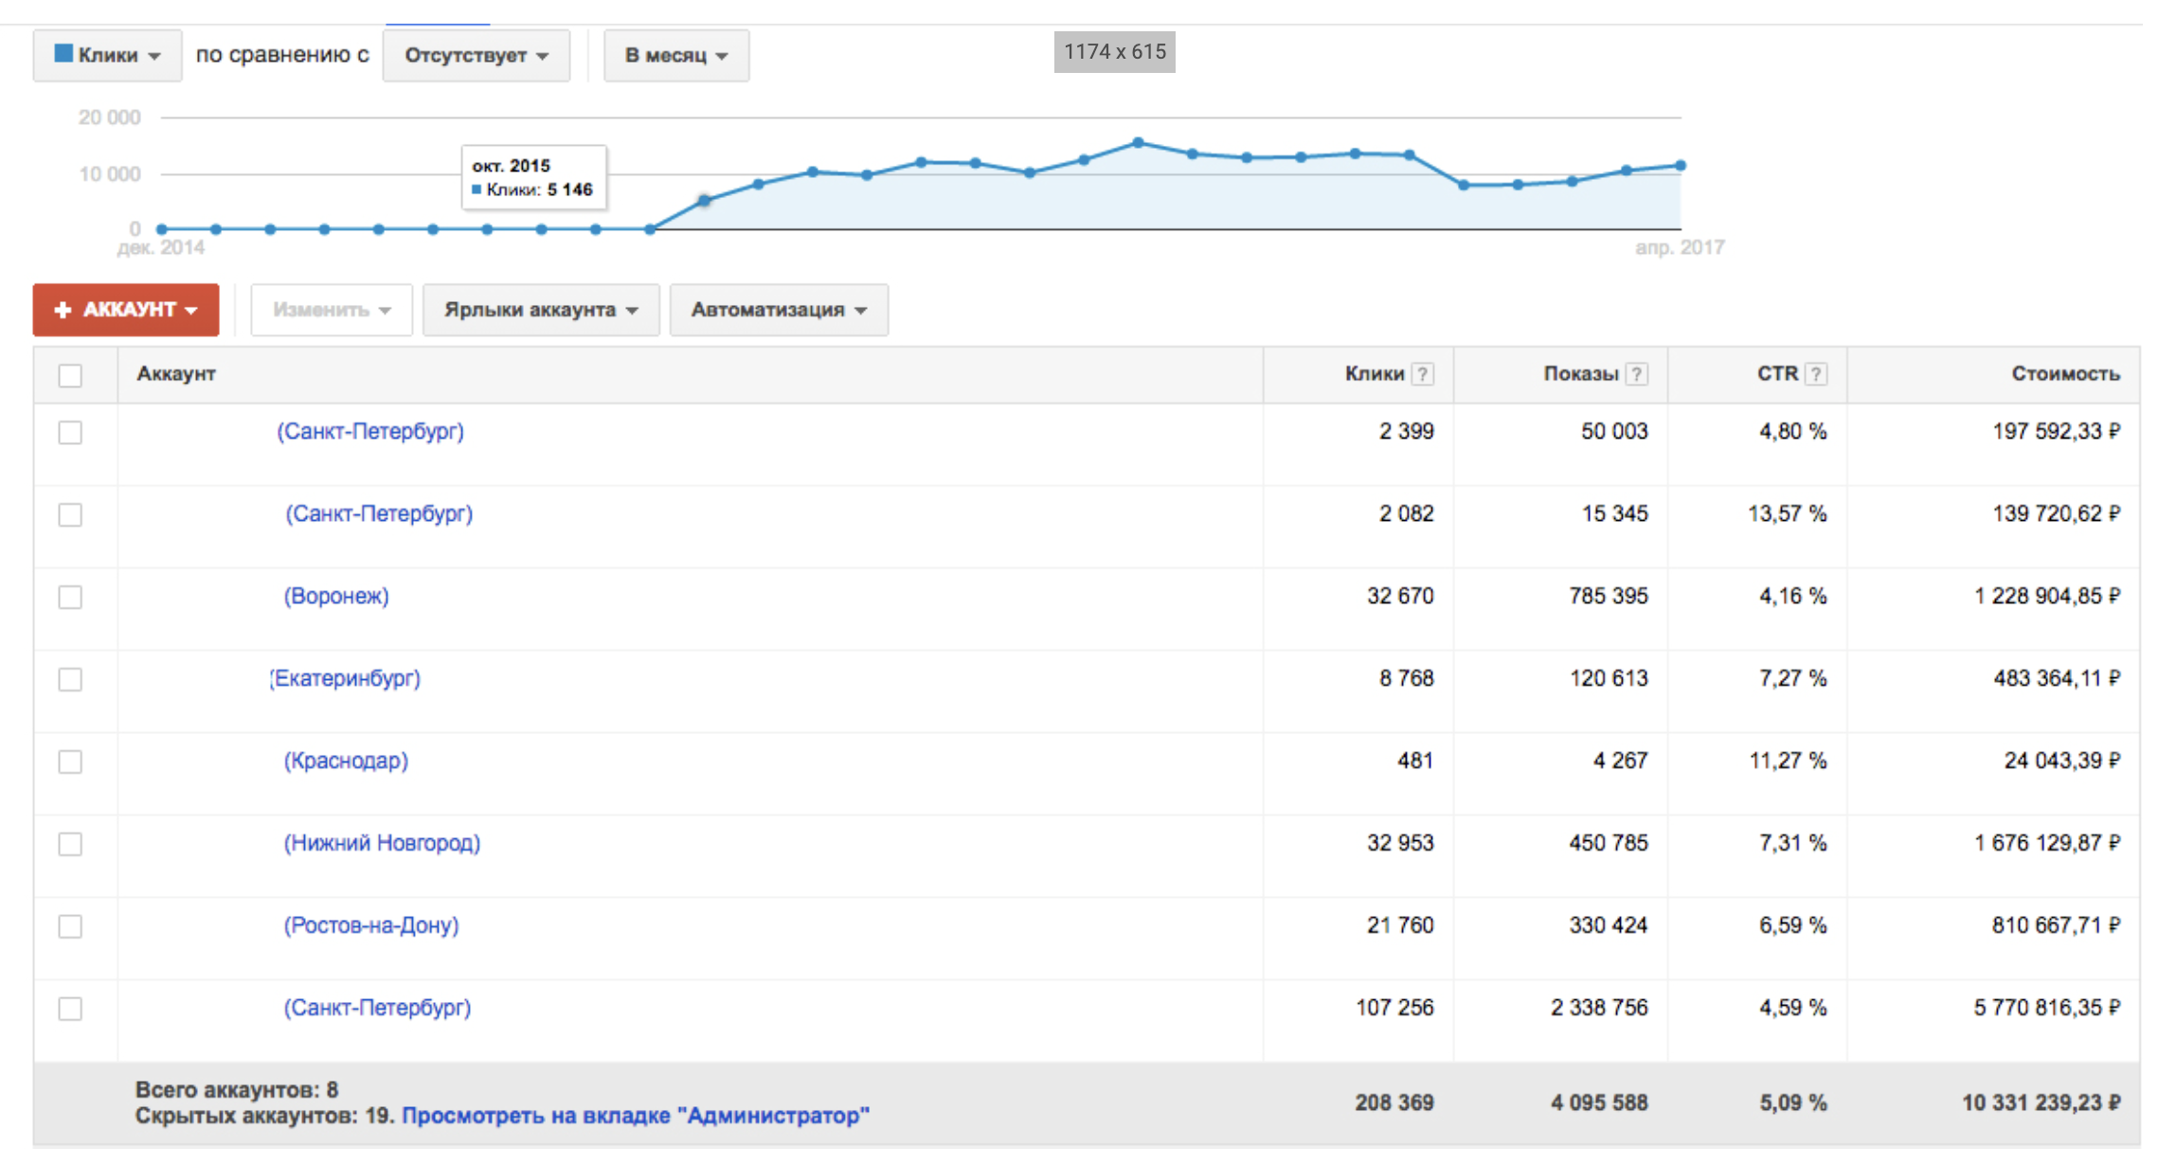Open Просмотреть на вкладке Администратор link

pos(635,1116)
